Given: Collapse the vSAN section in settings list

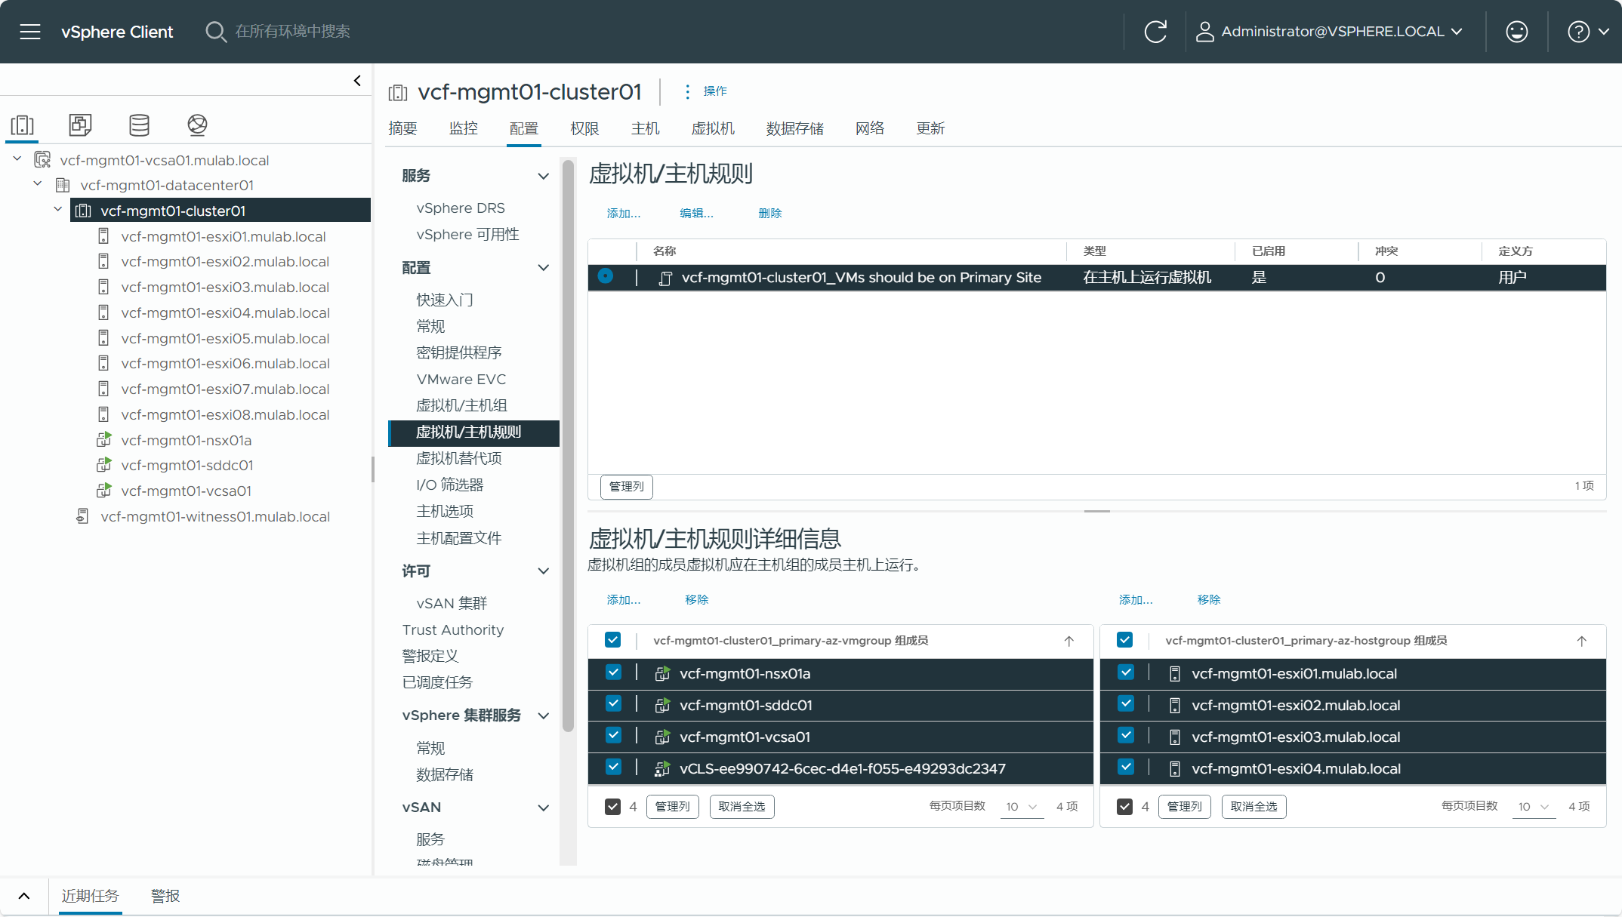Looking at the screenshot, I should [x=543, y=808].
